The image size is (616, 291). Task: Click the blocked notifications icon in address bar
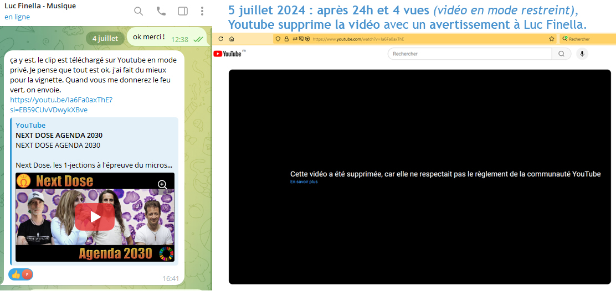pos(301,39)
